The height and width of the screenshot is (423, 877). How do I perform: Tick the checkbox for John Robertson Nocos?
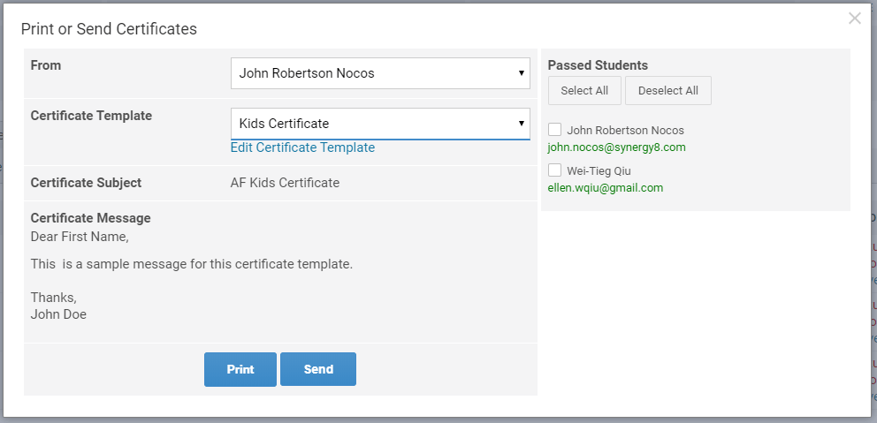[555, 130]
